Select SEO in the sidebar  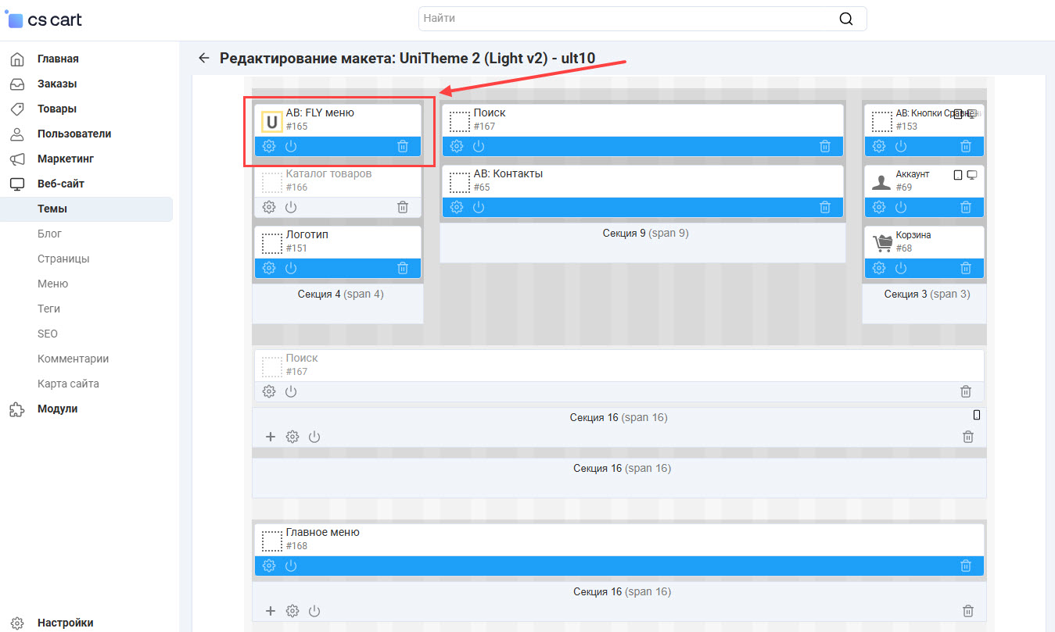tap(48, 334)
